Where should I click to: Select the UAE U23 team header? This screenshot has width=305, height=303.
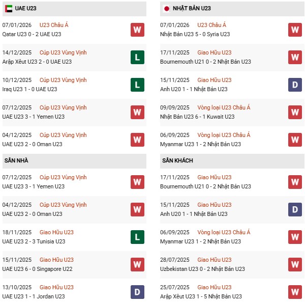(x=25, y=9)
